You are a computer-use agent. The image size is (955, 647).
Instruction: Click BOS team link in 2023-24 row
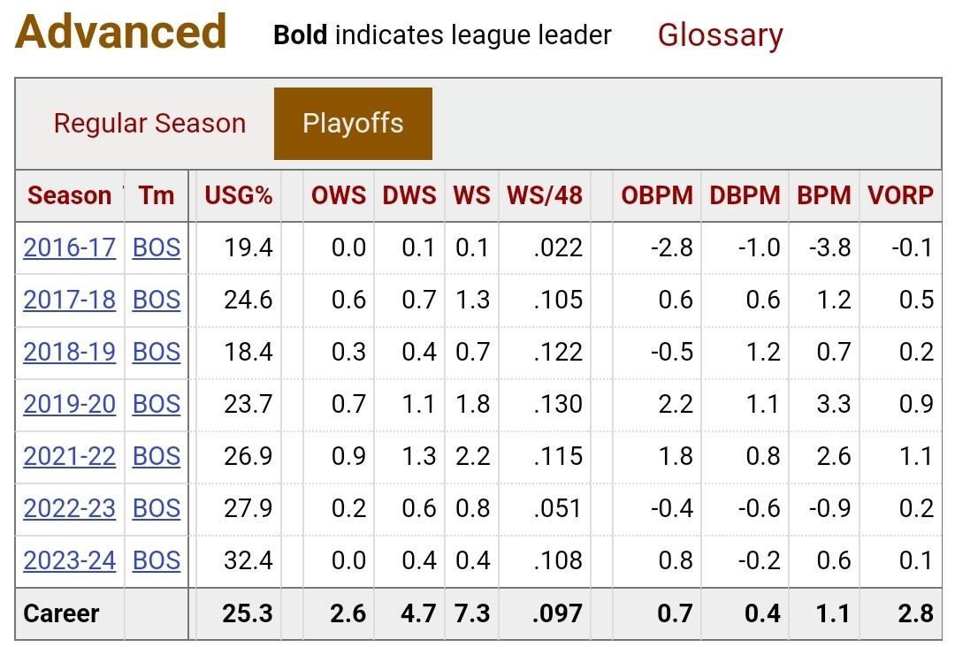[x=157, y=560]
